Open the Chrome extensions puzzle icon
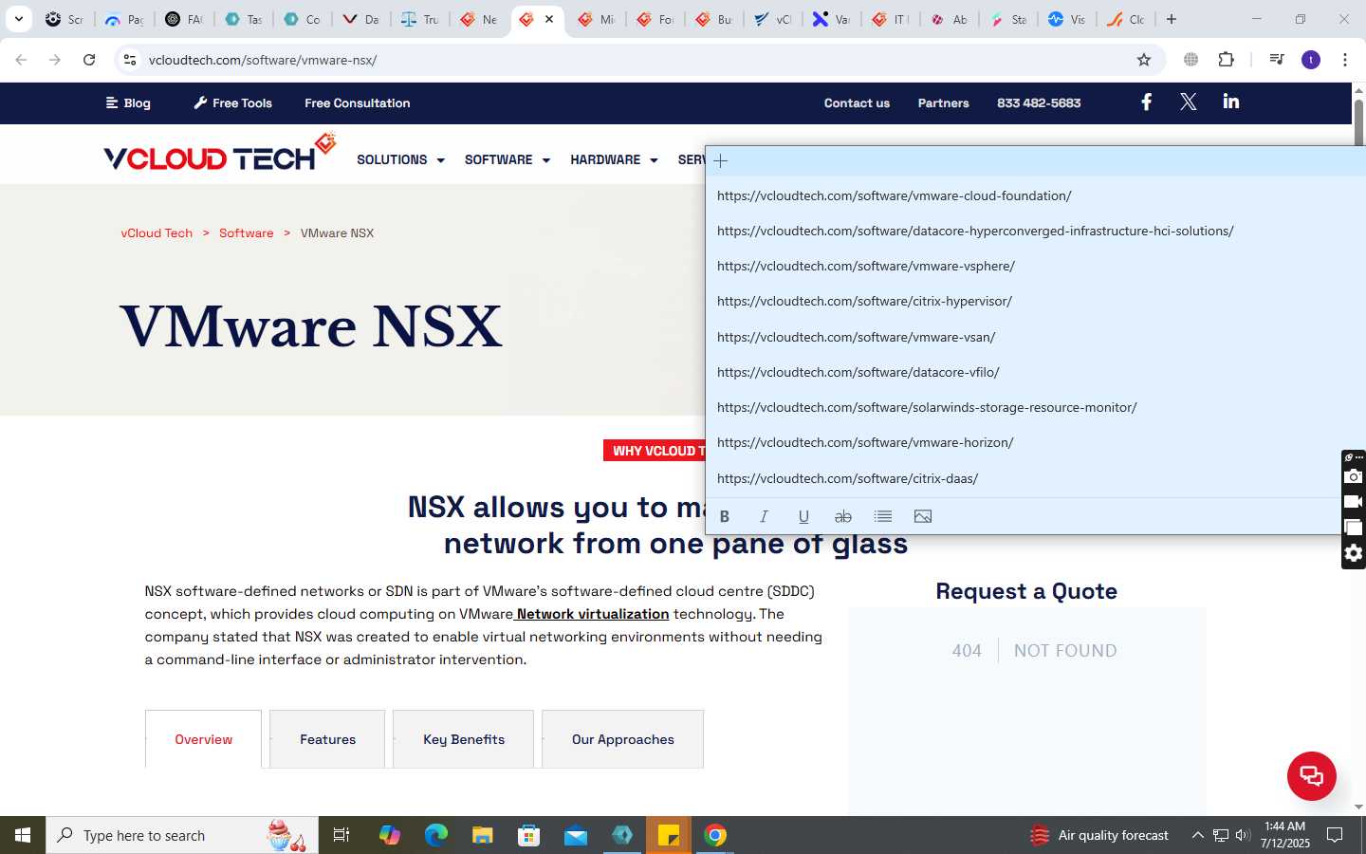Viewport: 1366px width, 854px height. (1226, 60)
